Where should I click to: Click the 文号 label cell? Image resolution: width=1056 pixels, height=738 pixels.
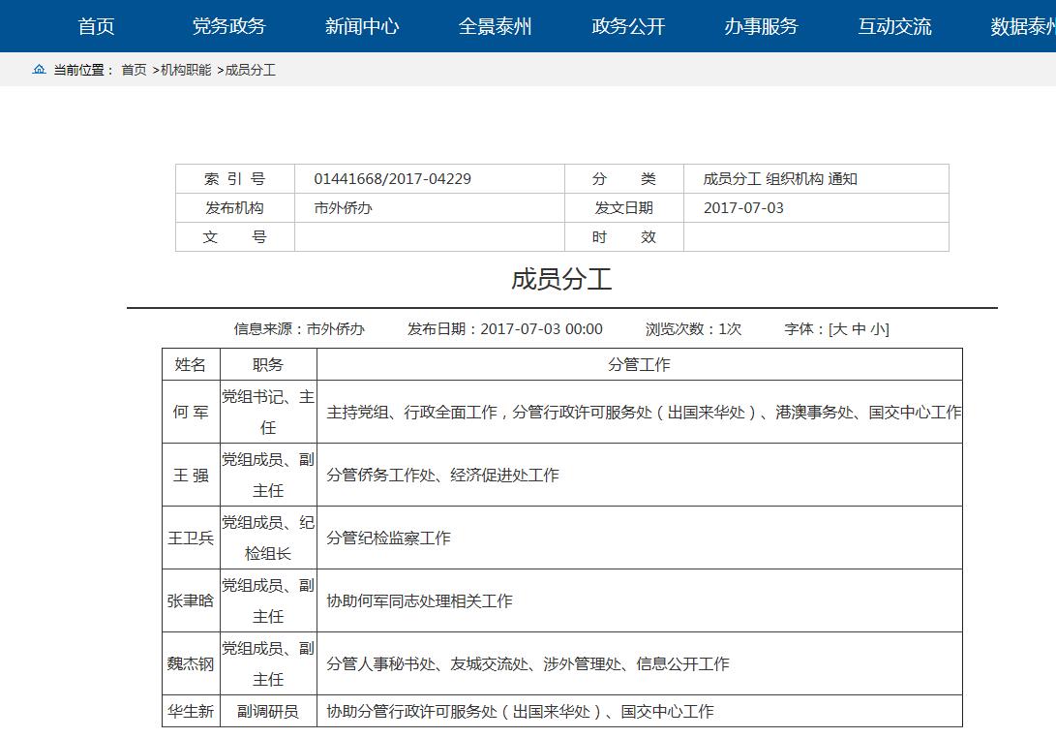tap(235, 237)
